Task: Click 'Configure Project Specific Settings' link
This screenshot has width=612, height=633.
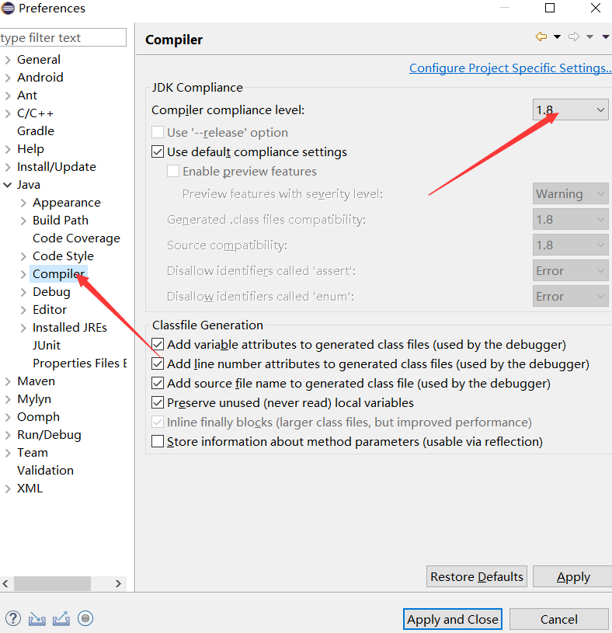Action: point(509,68)
